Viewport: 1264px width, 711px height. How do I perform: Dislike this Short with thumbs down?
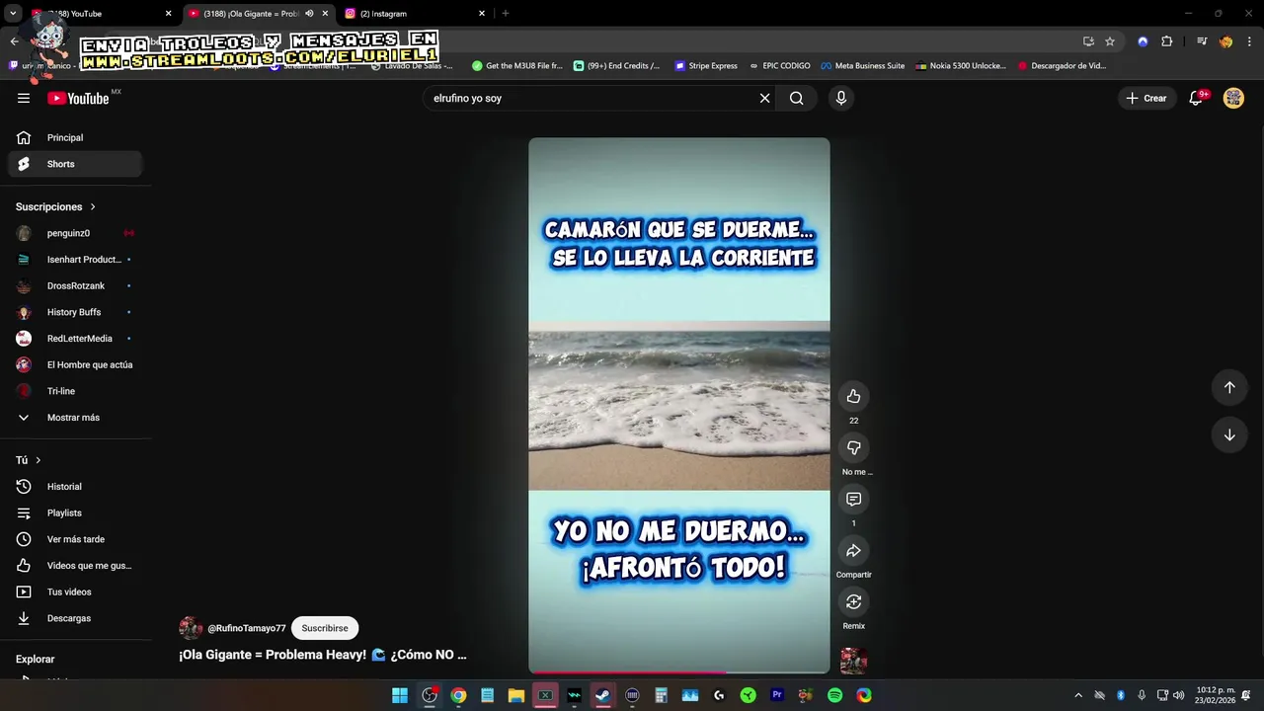(x=853, y=447)
